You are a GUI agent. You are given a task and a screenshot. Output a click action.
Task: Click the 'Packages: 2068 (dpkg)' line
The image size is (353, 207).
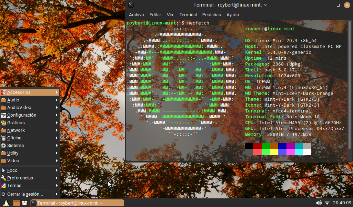click(274, 64)
